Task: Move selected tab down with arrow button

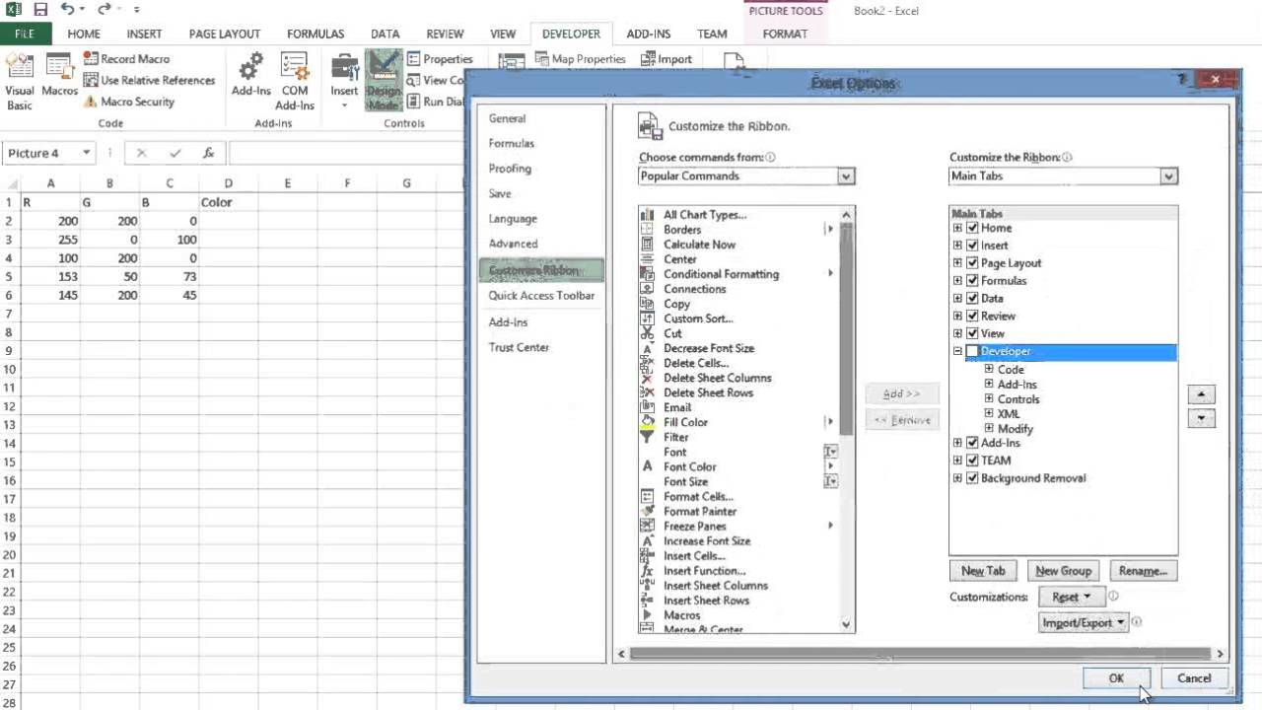Action: 1201,418
